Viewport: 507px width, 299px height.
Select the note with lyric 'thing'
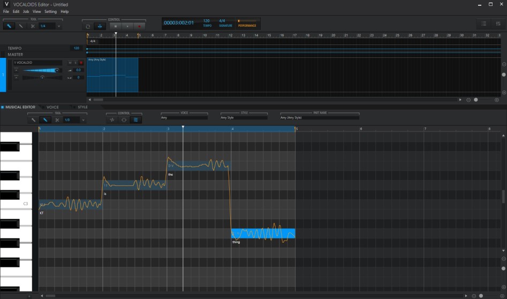coord(263,233)
